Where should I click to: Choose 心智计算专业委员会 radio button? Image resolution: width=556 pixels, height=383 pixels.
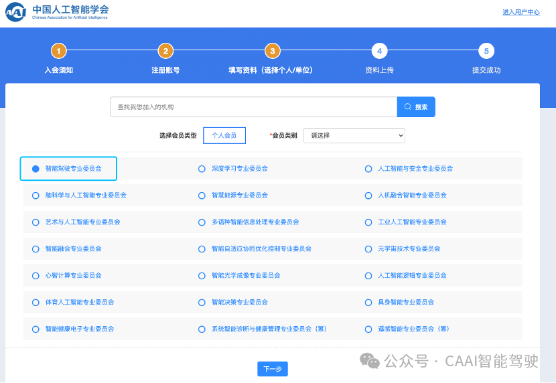tap(36, 276)
